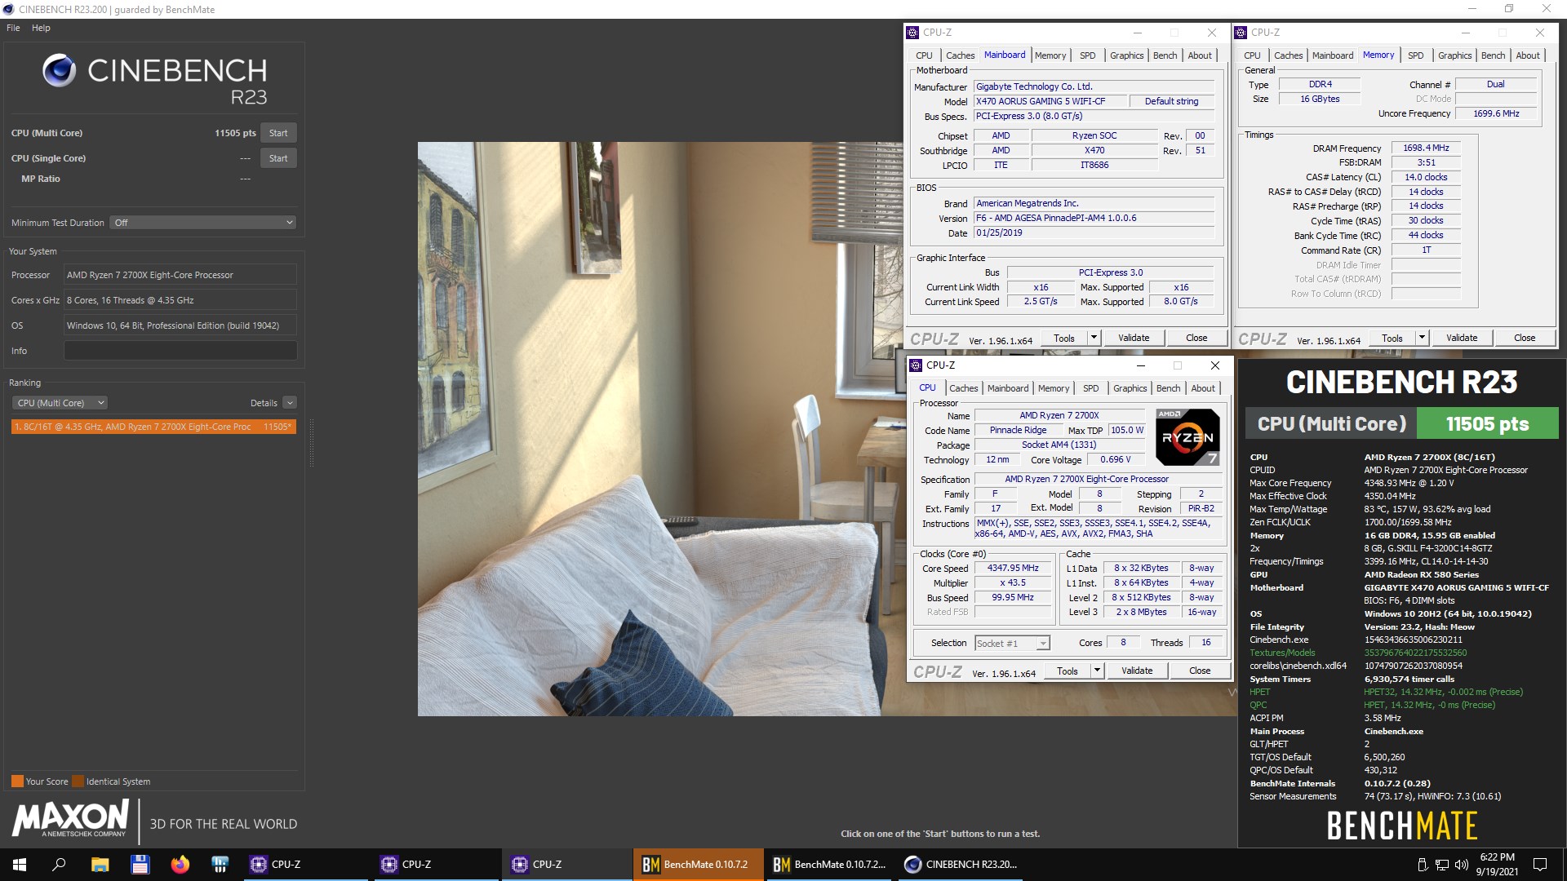Open Tools dropdown arrow in CPU-Z CPU window
The image size is (1567, 881).
(1097, 671)
